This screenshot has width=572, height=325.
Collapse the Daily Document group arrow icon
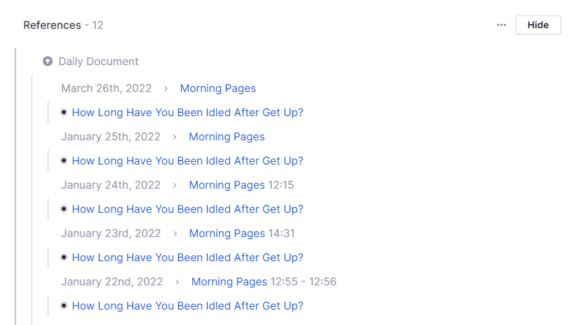click(48, 61)
